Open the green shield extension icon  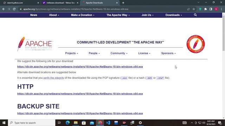pyautogui.click(x=200, y=9)
